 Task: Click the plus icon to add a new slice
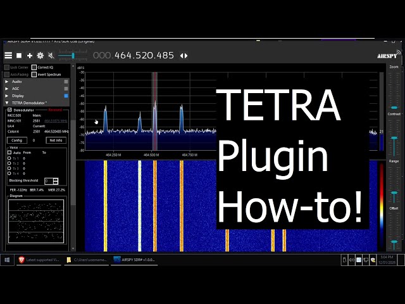click(x=30, y=56)
